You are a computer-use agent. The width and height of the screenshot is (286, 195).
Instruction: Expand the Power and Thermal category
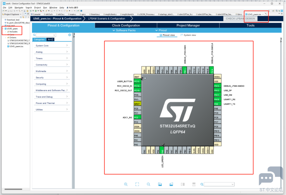coord(52,103)
